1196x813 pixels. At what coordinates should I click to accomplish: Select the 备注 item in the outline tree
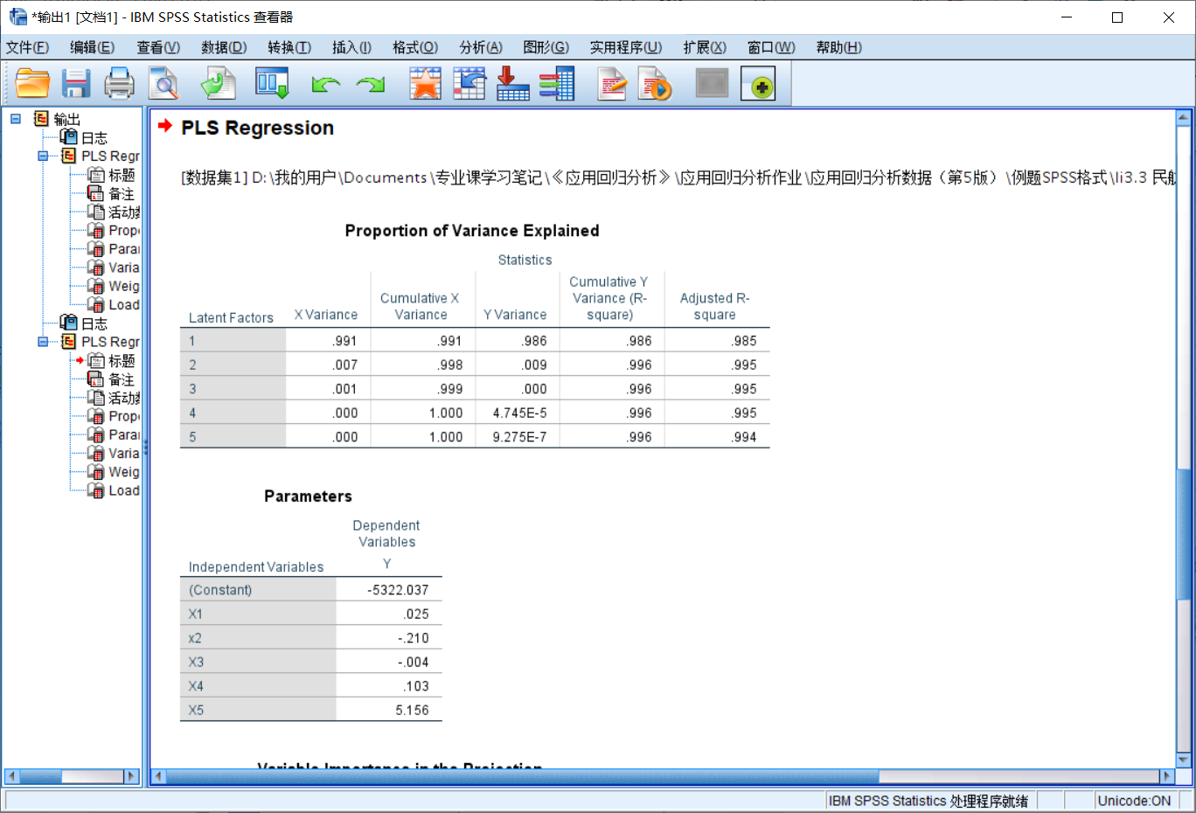tap(122, 192)
